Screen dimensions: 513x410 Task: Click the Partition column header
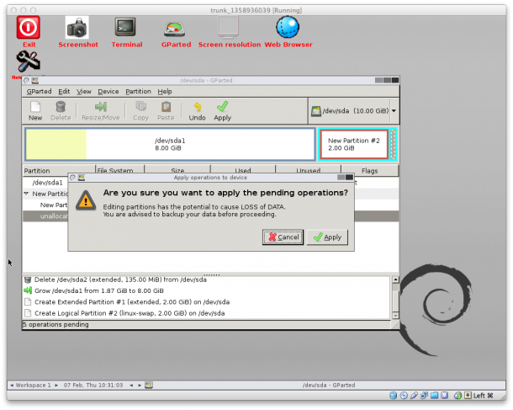tap(59, 171)
